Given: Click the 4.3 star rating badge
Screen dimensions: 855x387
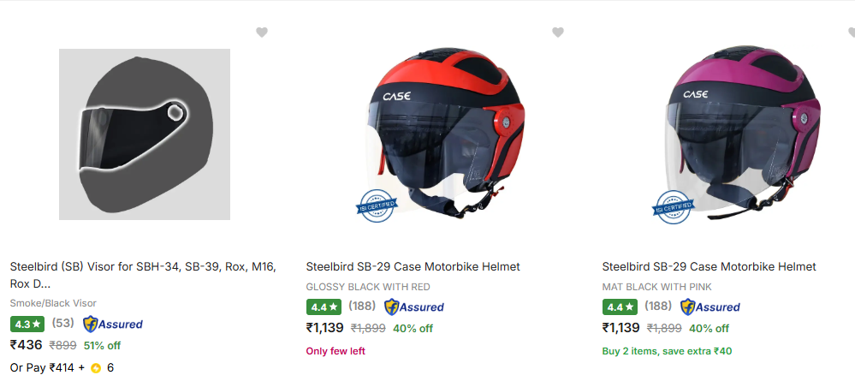Looking at the screenshot, I should coord(27,324).
